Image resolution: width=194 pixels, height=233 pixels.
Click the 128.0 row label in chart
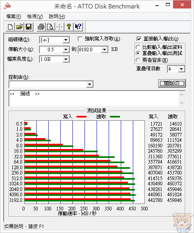click(x=17, y=168)
